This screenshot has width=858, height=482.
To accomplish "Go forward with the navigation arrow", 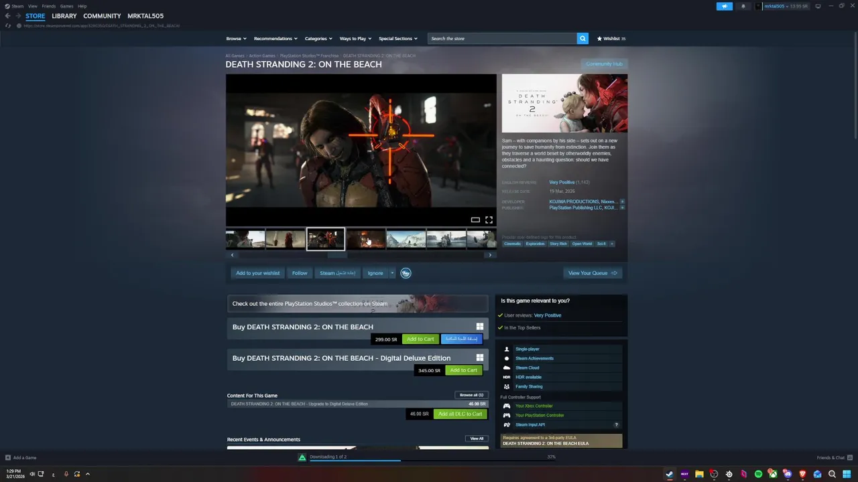I will coord(18,16).
